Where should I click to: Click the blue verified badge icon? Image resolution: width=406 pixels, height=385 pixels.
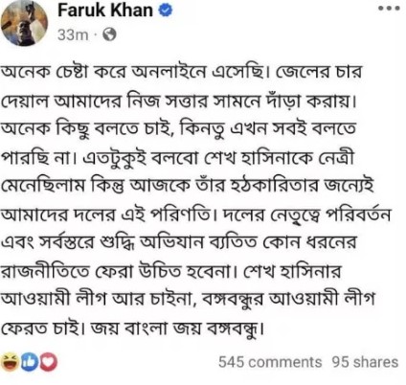(x=166, y=11)
